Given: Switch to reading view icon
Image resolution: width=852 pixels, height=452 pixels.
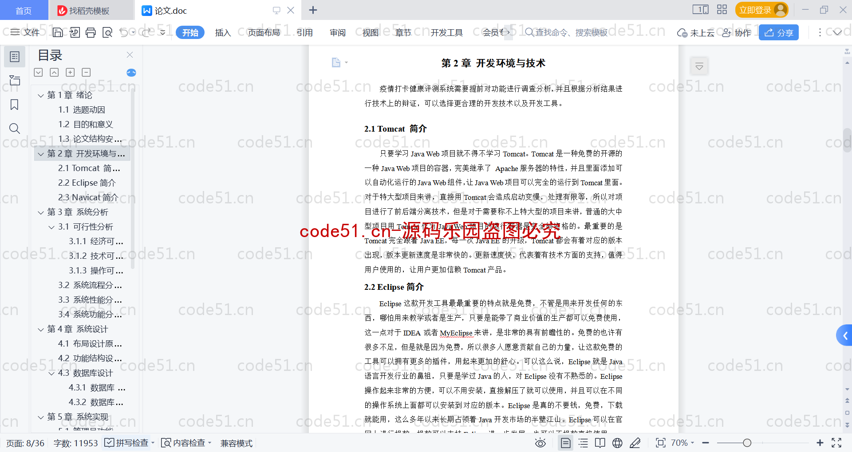Looking at the screenshot, I should click(x=600, y=443).
